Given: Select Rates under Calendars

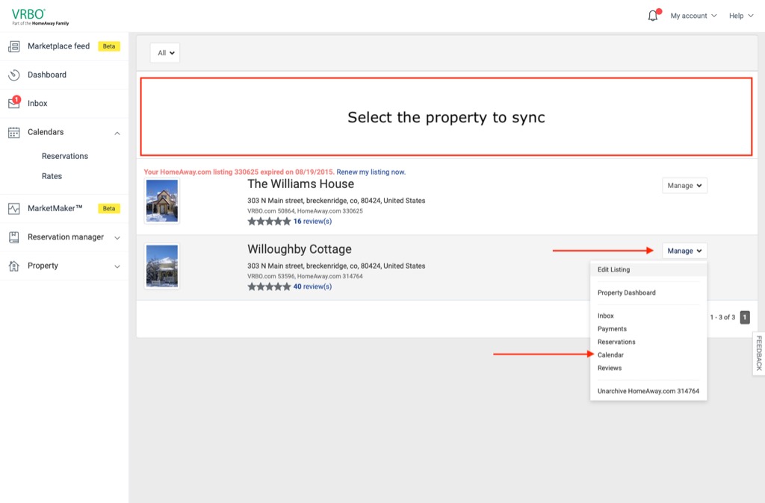Looking at the screenshot, I should pyautogui.click(x=52, y=176).
